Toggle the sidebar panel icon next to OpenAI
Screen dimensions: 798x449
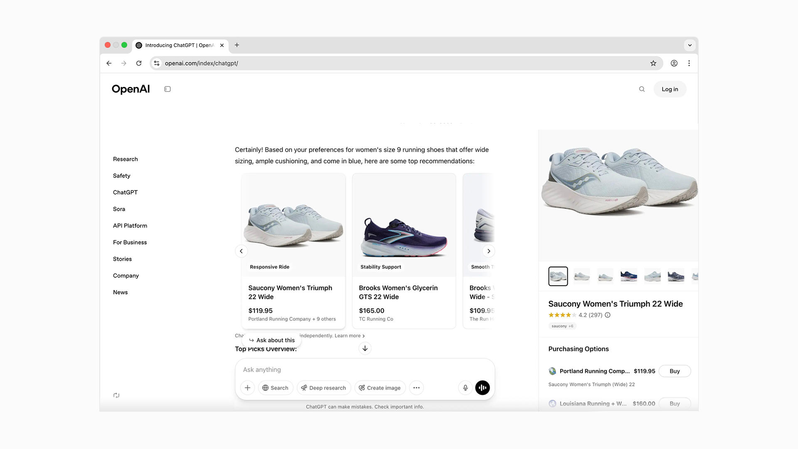[x=167, y=89]
